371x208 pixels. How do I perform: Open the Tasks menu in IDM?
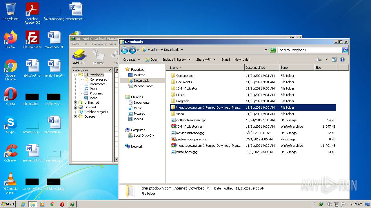tap(75, 44)
